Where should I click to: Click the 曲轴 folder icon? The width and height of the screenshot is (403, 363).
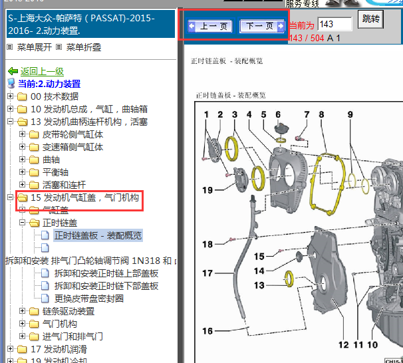[34, 160]
